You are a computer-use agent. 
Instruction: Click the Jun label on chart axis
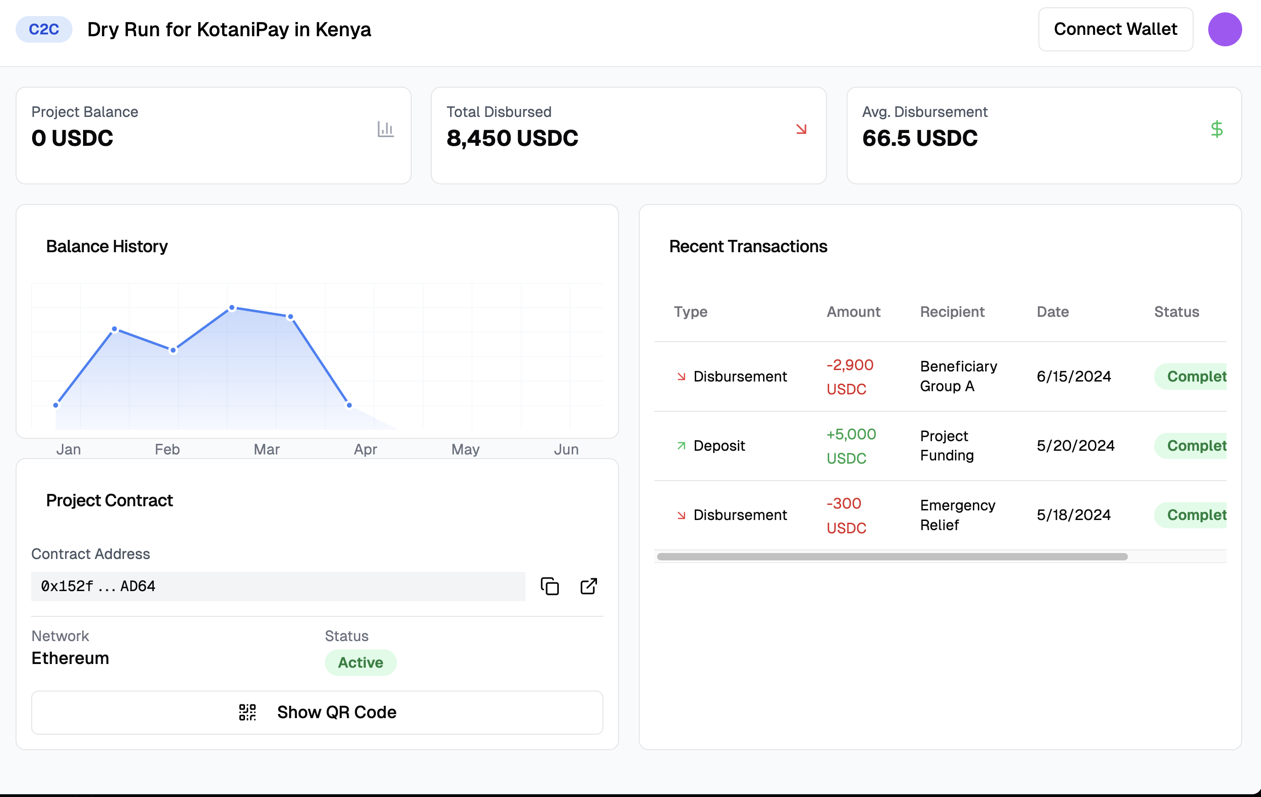click(566, 449)
